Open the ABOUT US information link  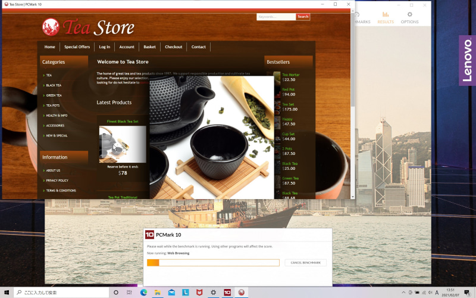(x=53, y=170)
